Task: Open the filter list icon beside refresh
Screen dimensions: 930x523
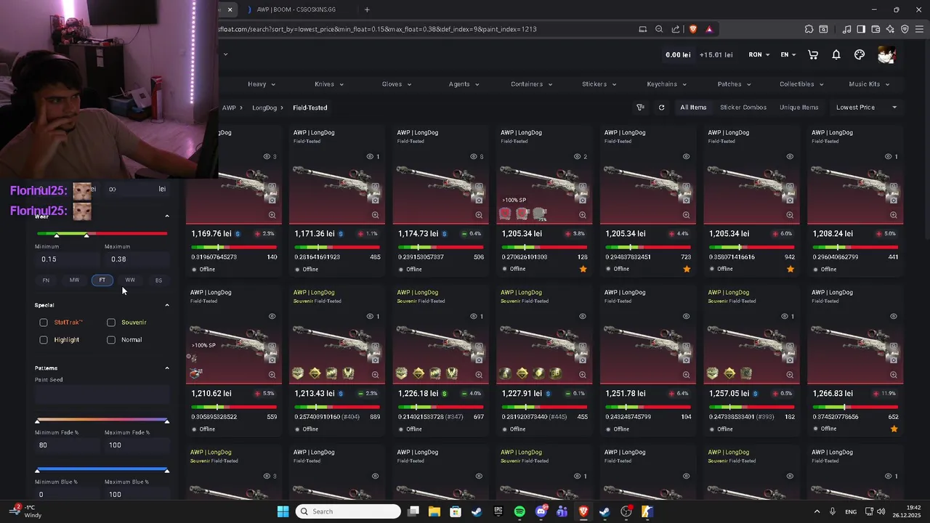Action: click(x=640, y=108)
